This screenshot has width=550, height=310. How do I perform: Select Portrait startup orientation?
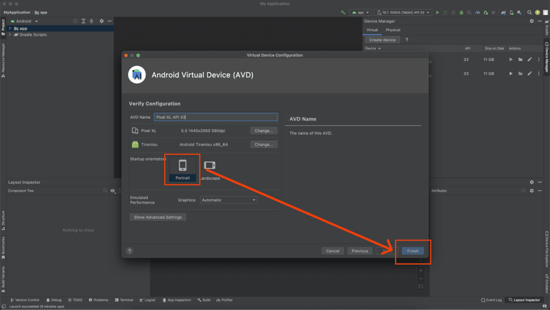pos(183,170)
